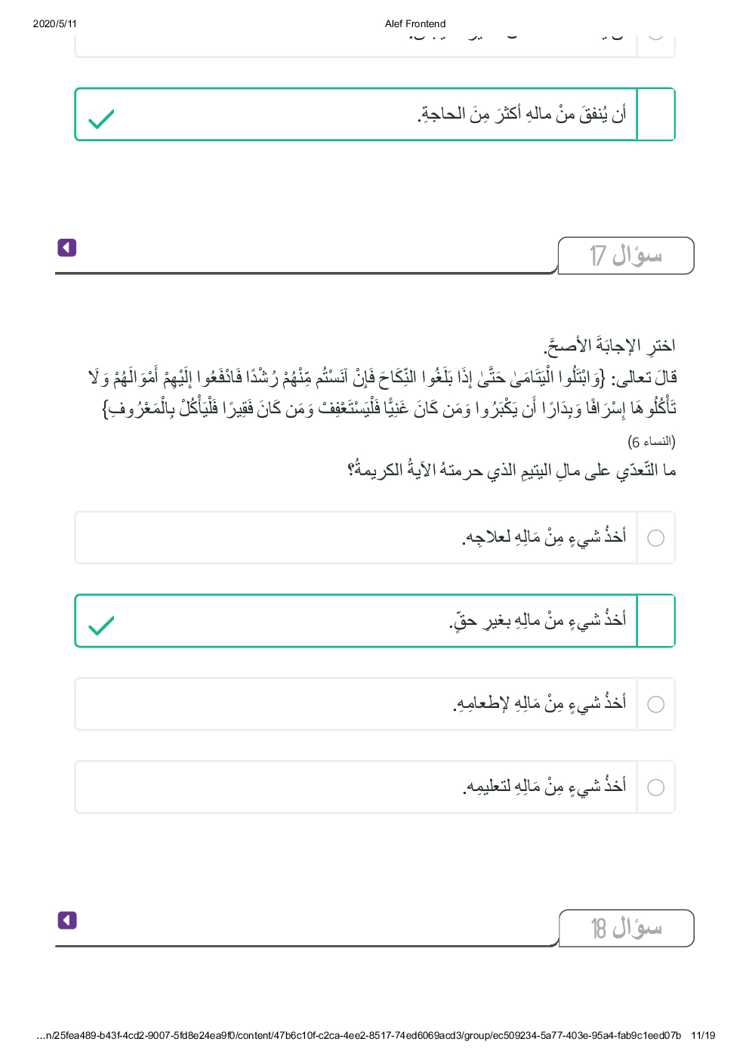Click green checkmark on the 'أكثرَ مِنَ الحاجةِ' answer

[x=101, y=119]
